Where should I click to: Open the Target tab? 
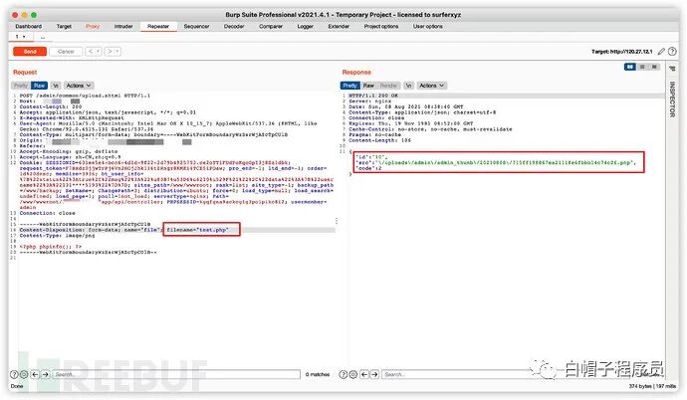tap(64, 26)
